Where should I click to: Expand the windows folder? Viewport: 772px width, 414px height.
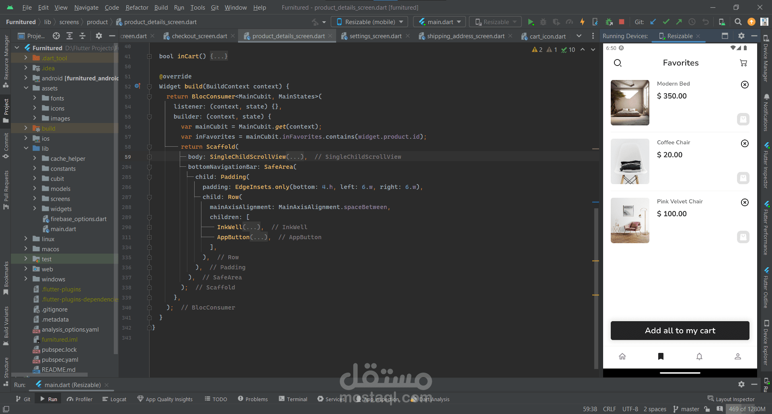click(x=26, y=279)
